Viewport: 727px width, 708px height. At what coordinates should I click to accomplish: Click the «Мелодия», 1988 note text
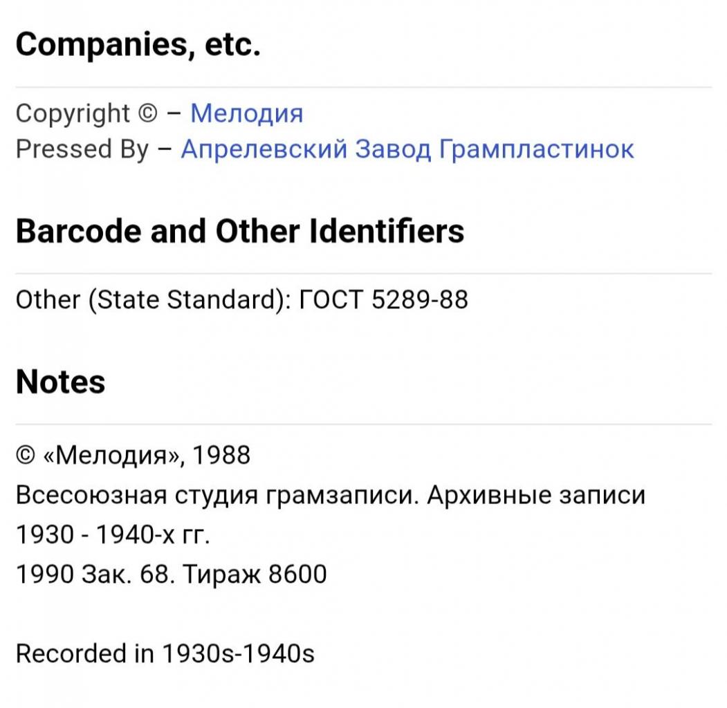(x=147, y=455)
